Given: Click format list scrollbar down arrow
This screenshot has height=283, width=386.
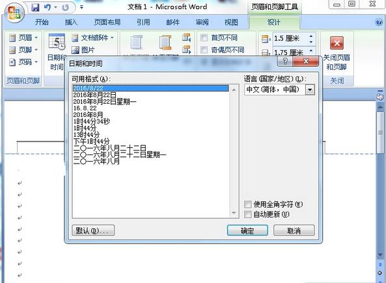Looking at the screenshot, I should coord(234,213).
